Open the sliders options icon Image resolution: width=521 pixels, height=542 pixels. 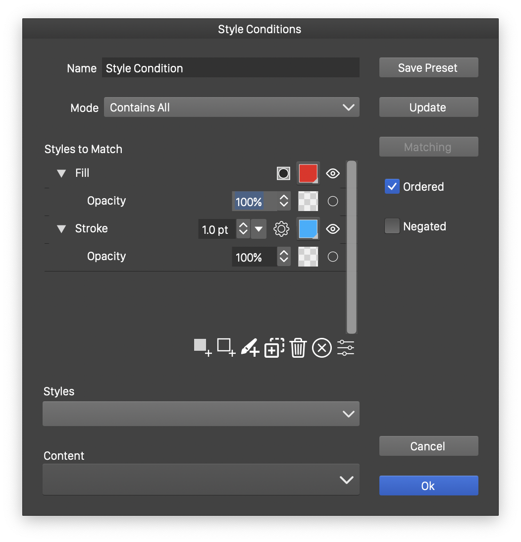tap(346, 348)
